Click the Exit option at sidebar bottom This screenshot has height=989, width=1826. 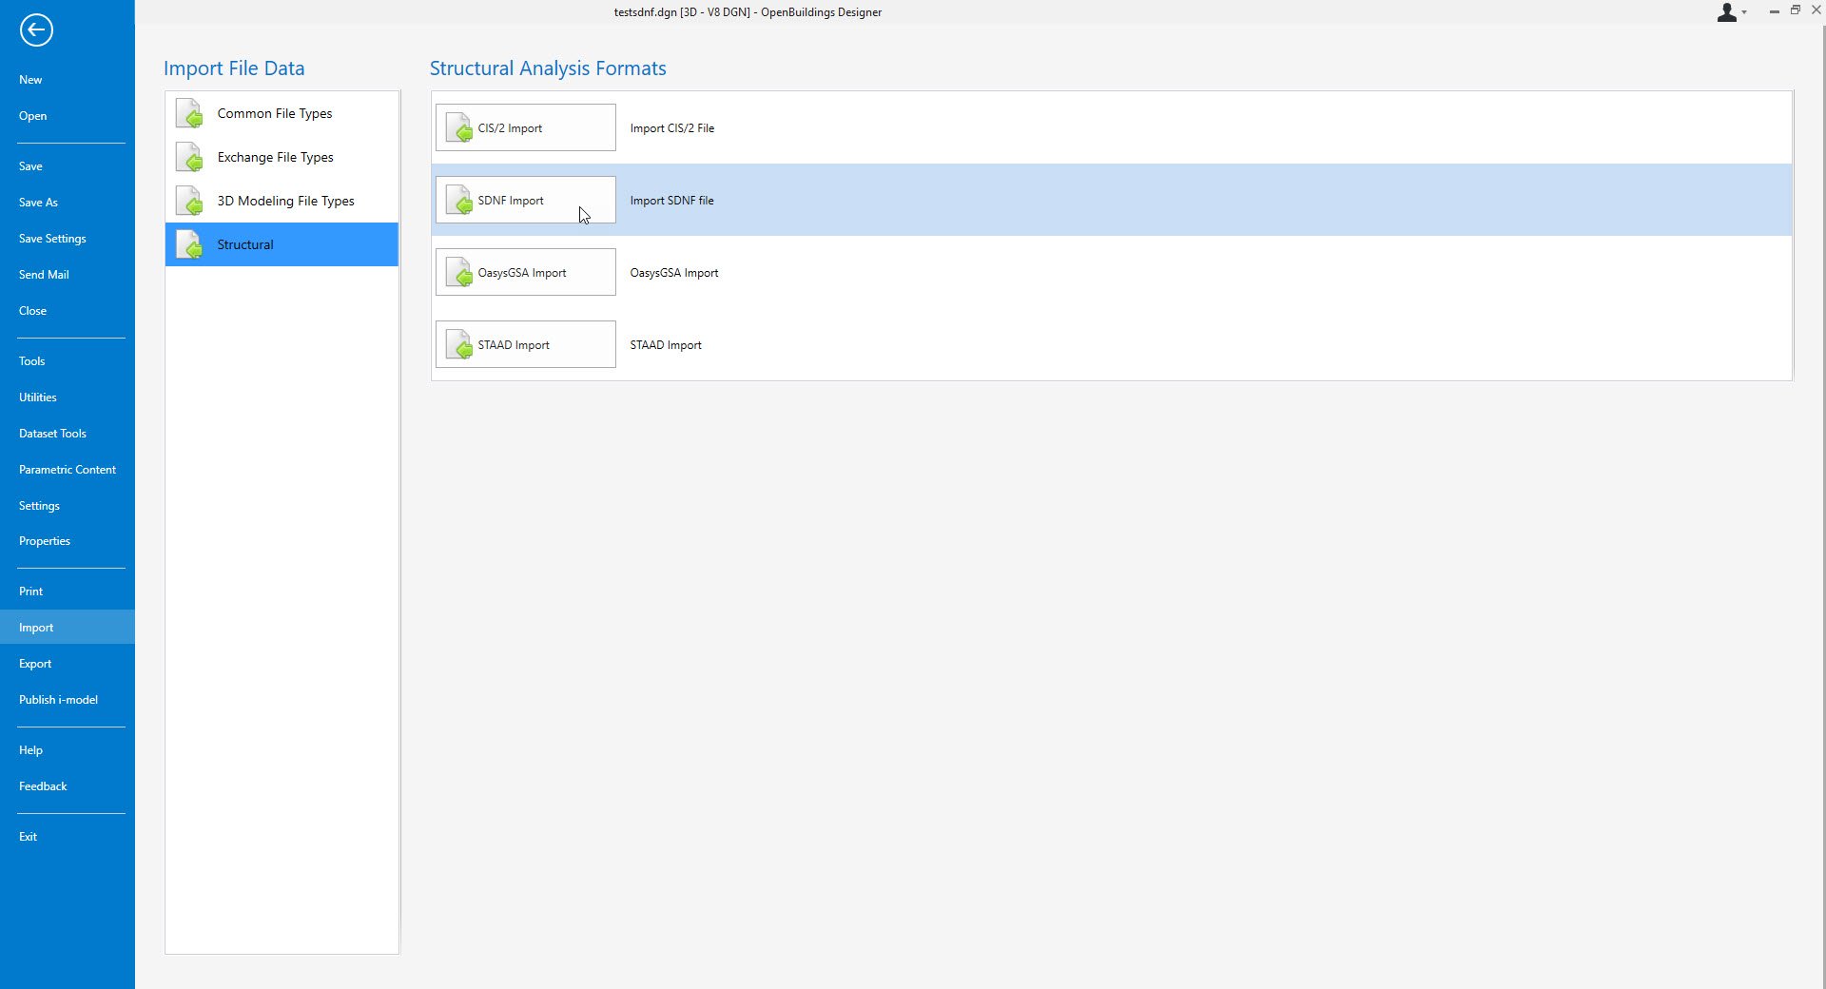[x=28, y=836]
